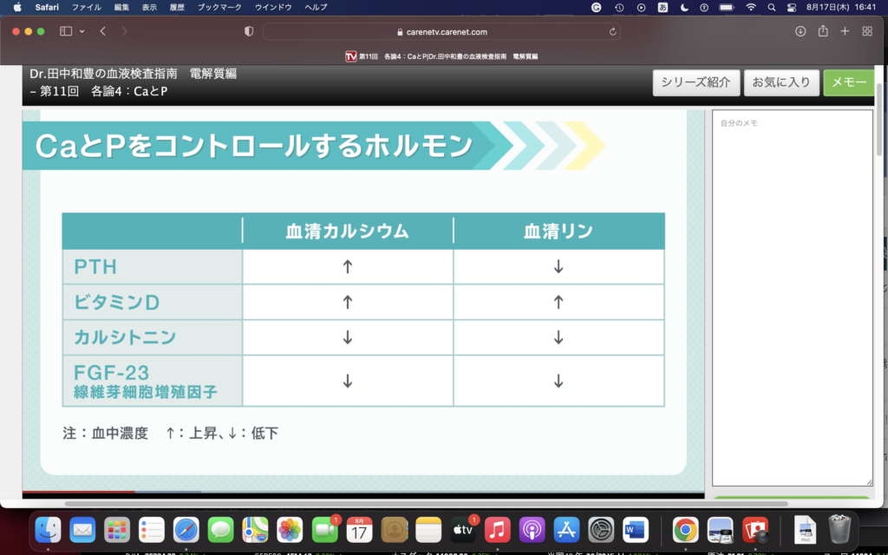The height and width of the screenshot is (555, 888).
Task: Open the sidebar dropdown chevron
Action: (82, 31)
